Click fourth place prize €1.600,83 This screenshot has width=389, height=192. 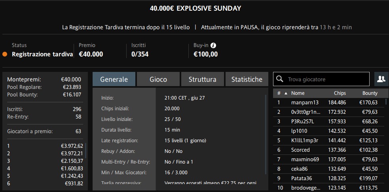72,168
